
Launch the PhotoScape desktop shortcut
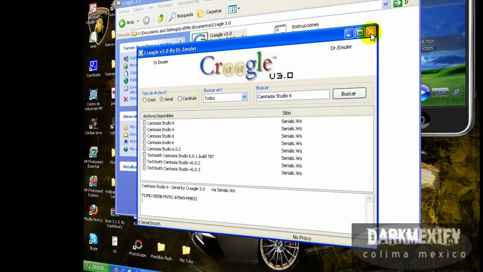(x=138, y=248)
